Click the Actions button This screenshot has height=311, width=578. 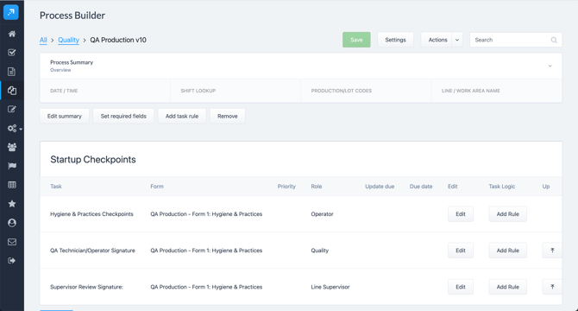[437, 40]
